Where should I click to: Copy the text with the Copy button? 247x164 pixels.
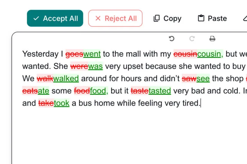(167, 18)
